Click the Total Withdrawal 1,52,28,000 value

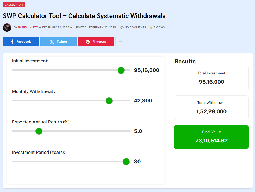[212, 111]
